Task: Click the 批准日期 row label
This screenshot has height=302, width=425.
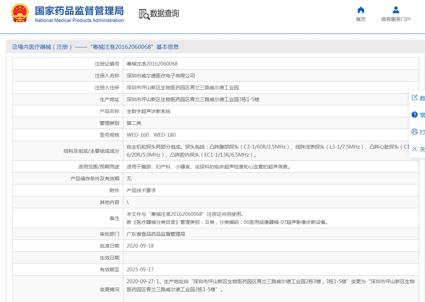Action: click(109, 246)
